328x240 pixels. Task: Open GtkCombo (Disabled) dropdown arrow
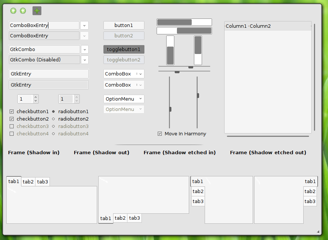coord(85,60)
